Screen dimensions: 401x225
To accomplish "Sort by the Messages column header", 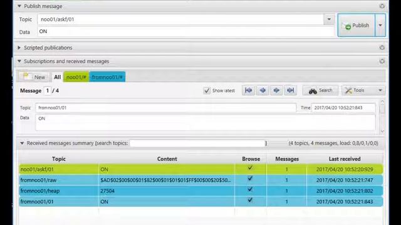I will (287, 159).
